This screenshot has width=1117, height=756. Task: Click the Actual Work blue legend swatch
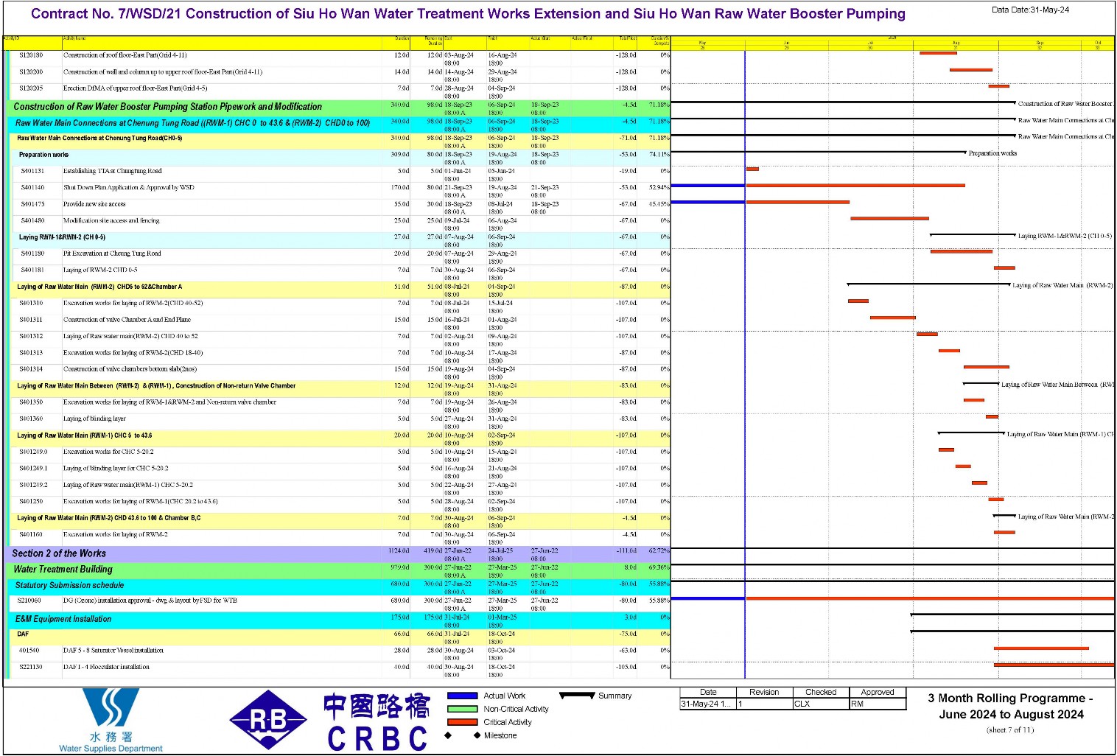click(x=463, y=696)
